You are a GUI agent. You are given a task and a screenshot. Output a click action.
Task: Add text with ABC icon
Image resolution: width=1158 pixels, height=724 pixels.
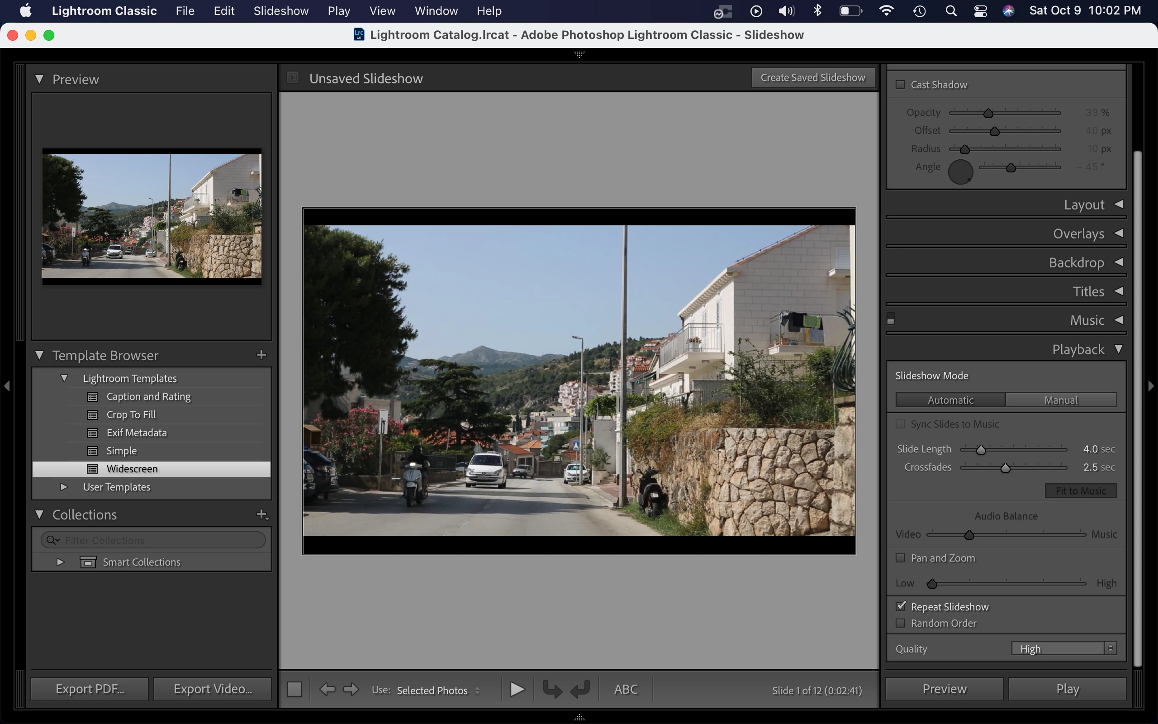pos(626,690)
